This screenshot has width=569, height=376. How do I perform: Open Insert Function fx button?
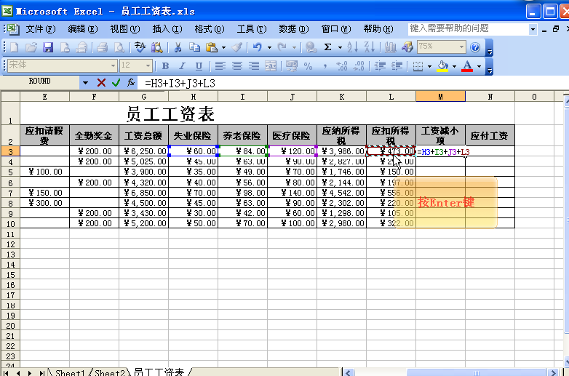pos(131,83)
